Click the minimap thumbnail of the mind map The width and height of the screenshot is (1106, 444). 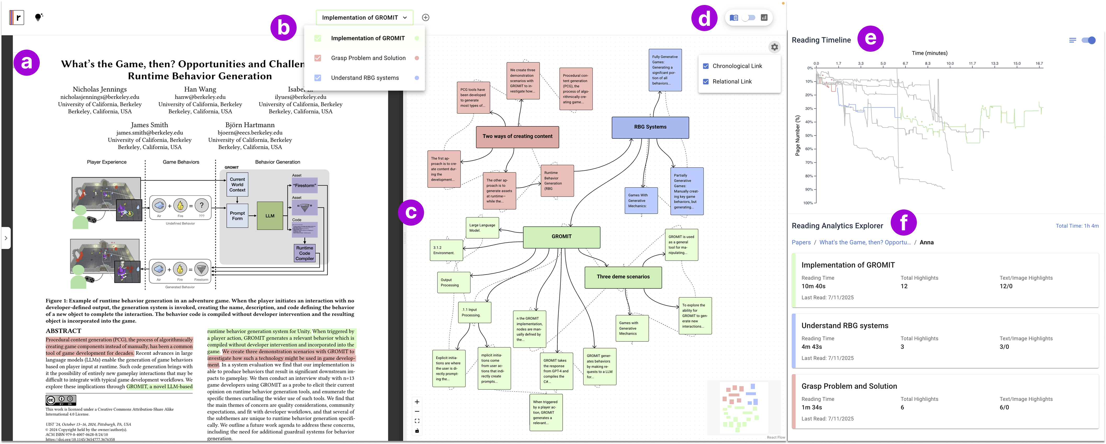coord(744,407)
